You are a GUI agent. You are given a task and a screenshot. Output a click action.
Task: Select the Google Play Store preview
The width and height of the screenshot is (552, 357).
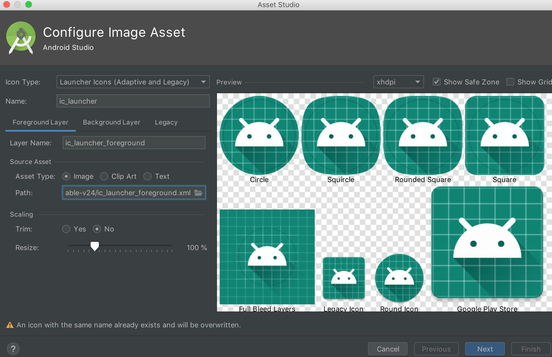[x=487, y=242]
